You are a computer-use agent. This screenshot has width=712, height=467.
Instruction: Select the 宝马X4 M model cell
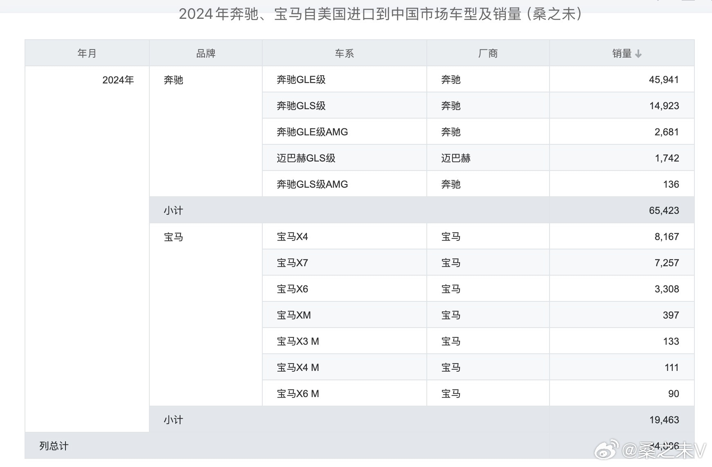point(345,367)
